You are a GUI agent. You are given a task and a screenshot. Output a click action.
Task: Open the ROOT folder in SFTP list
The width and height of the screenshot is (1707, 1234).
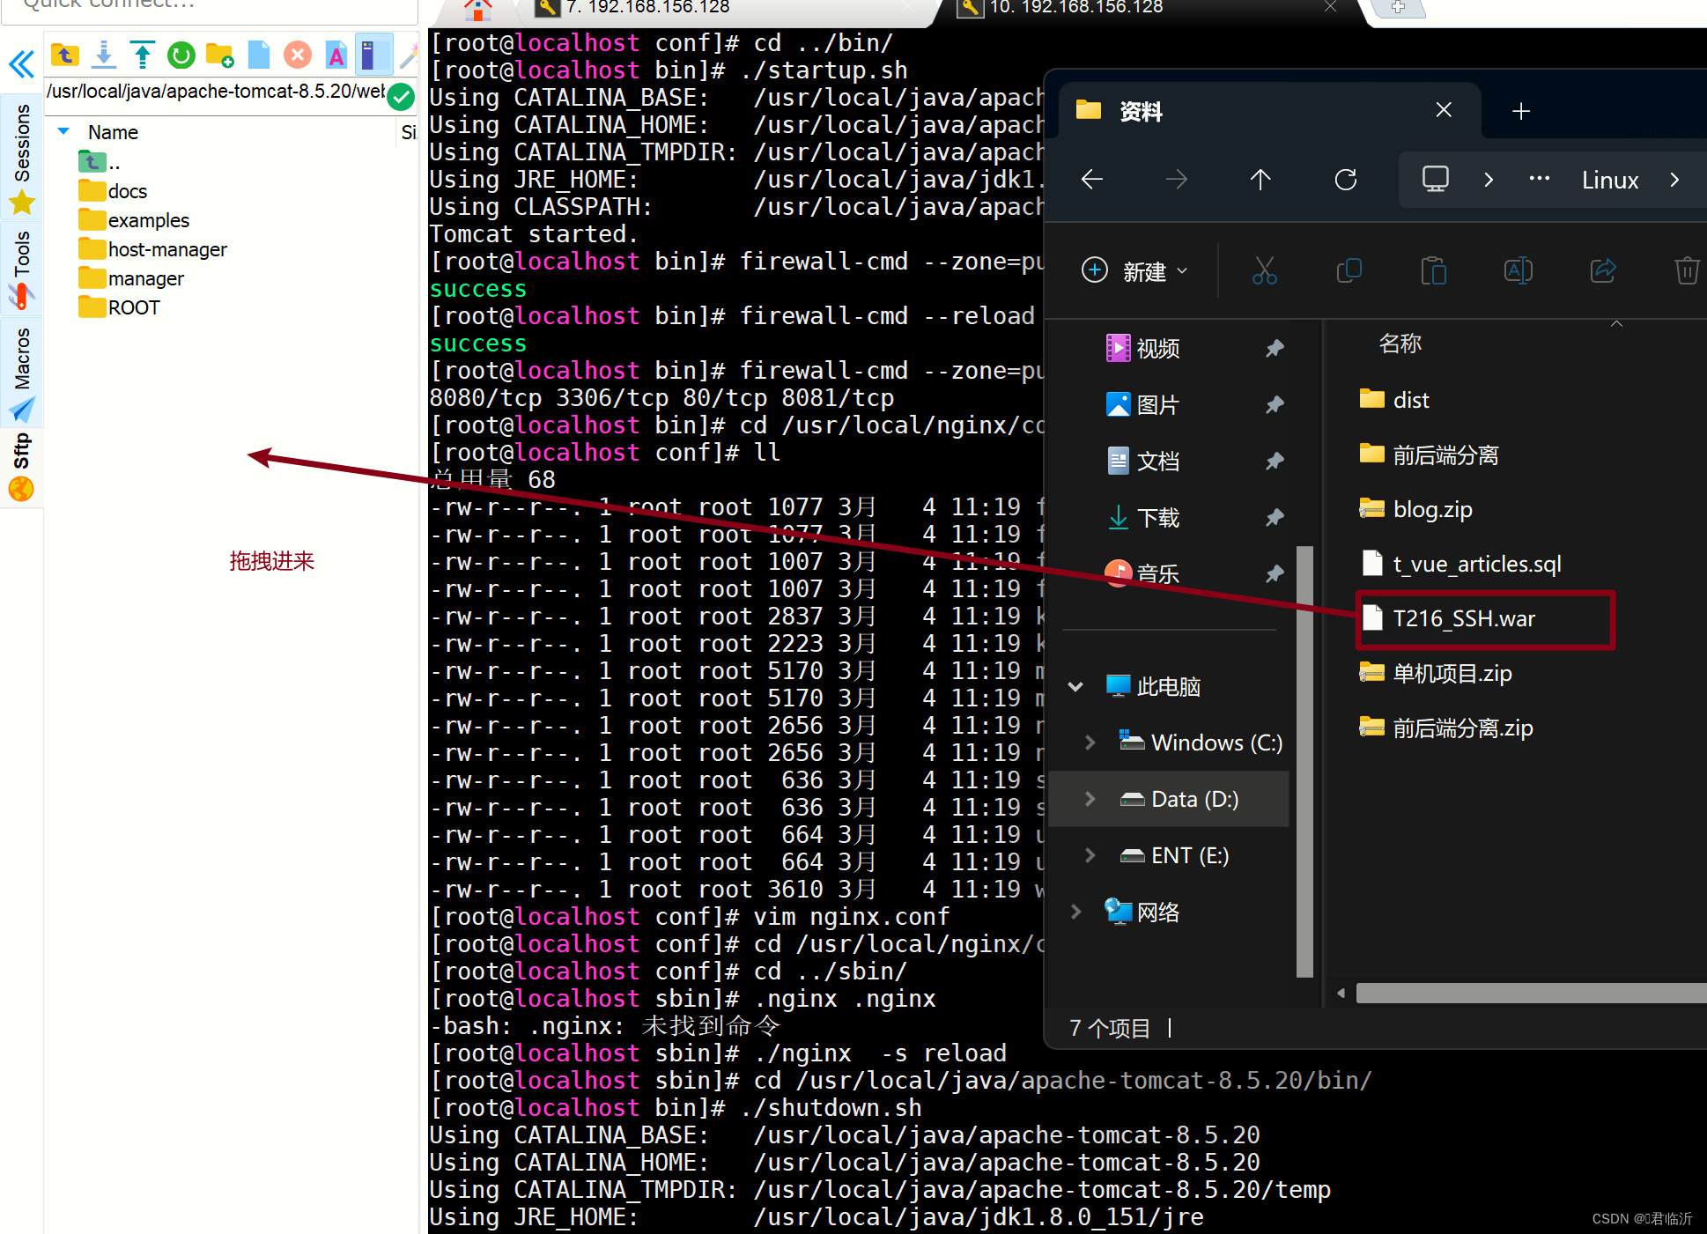(133, 307)
